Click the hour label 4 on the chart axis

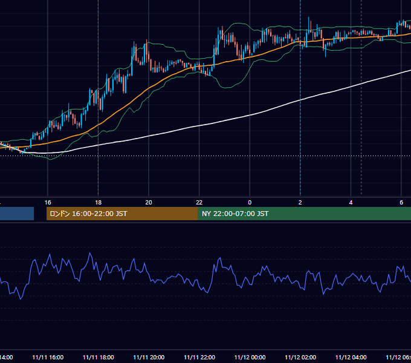point(351,202)
